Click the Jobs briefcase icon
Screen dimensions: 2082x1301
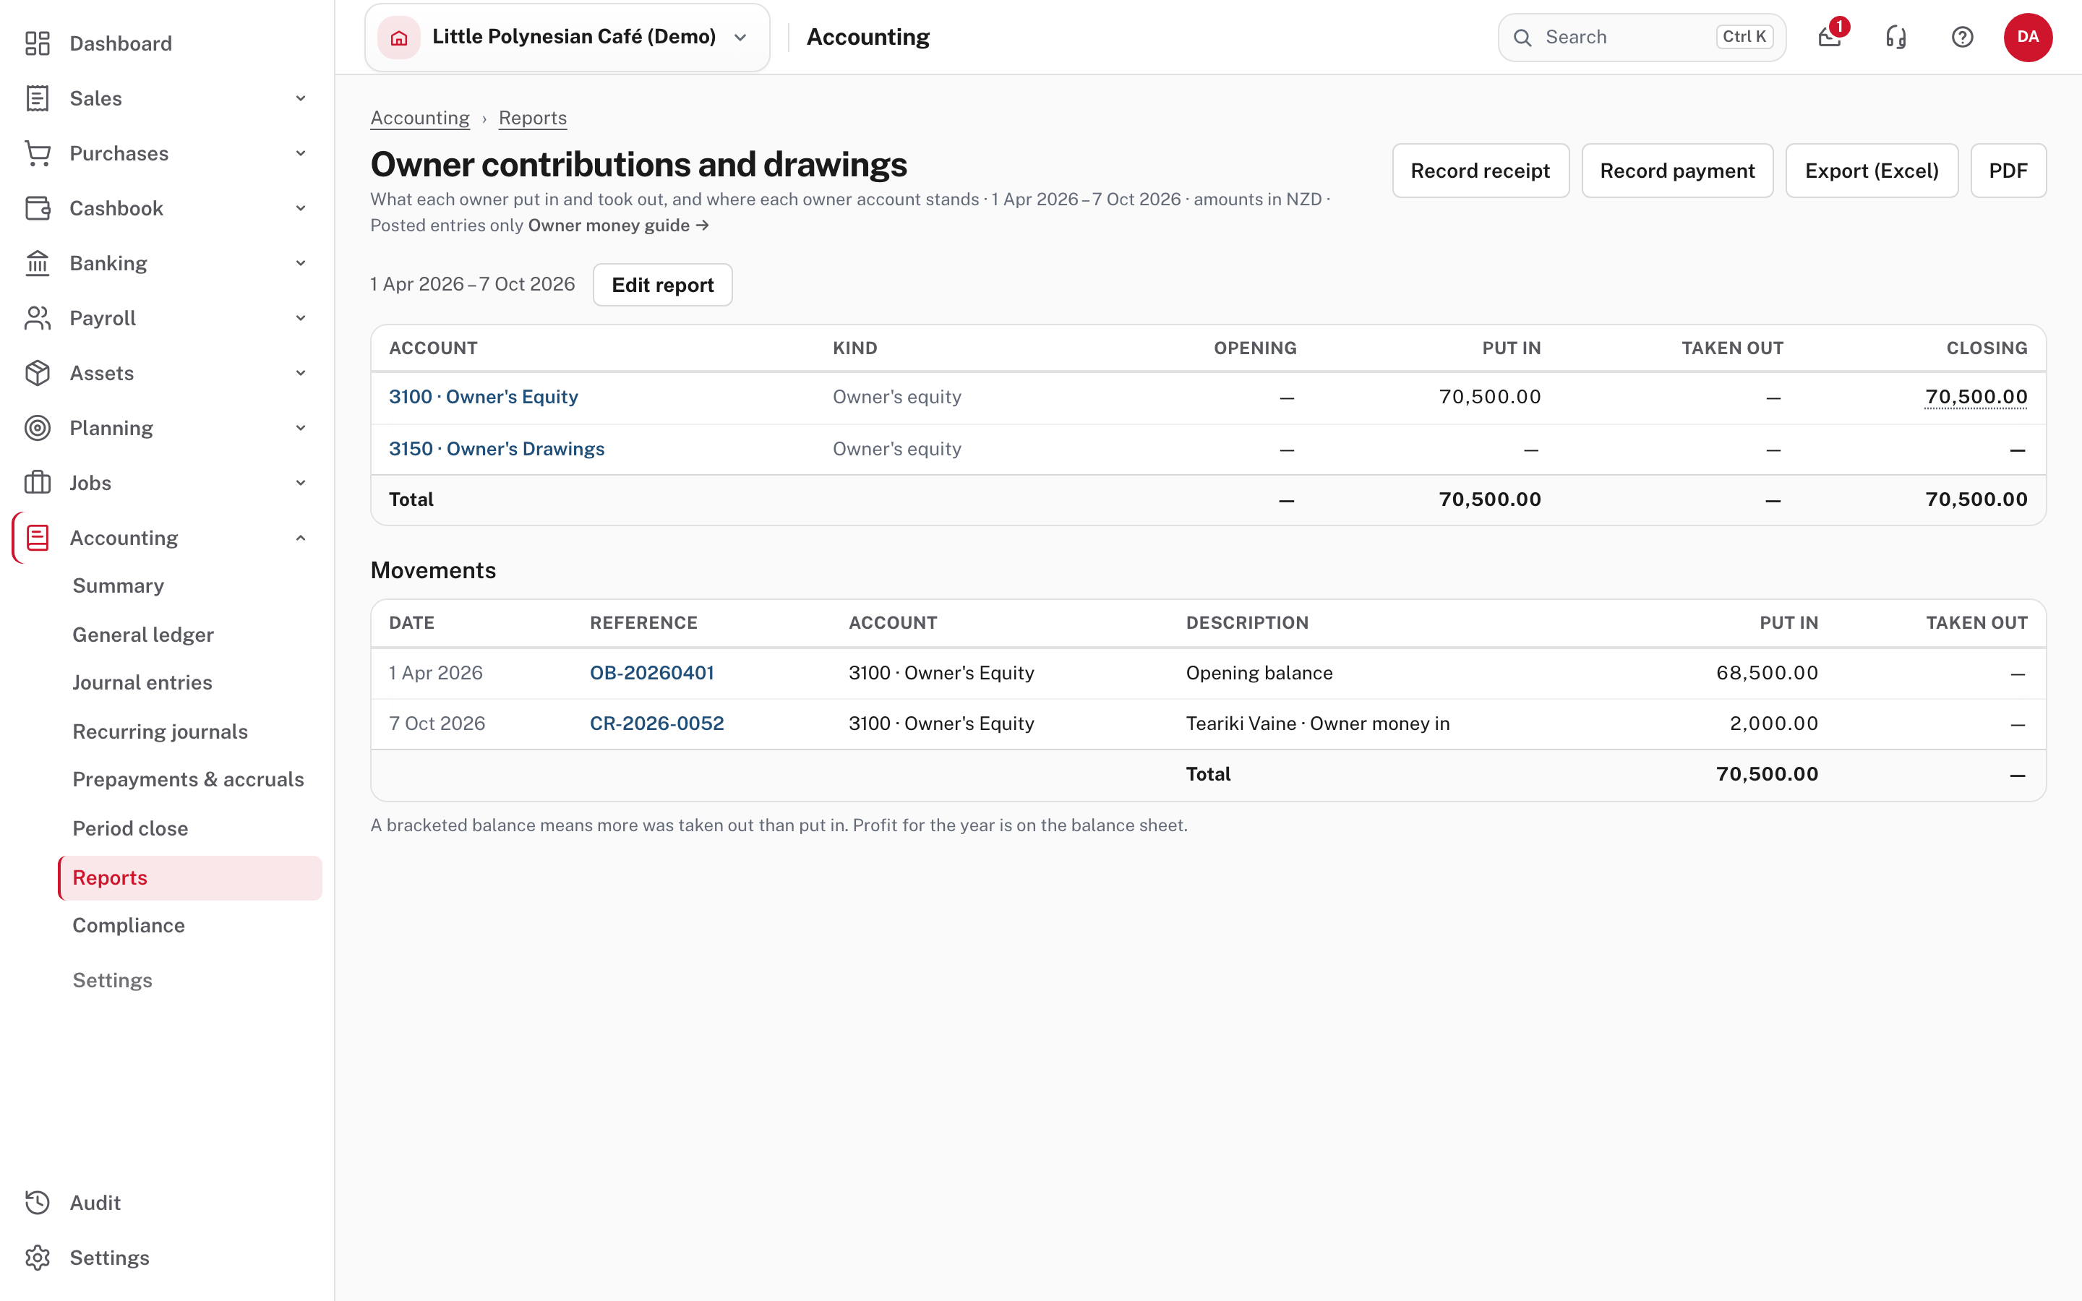point(38,483)
